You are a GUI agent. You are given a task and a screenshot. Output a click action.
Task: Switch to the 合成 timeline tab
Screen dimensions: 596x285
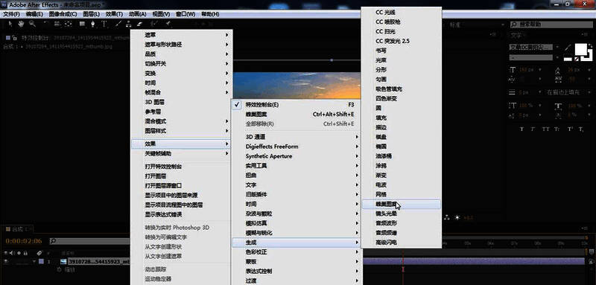[x=17, y=229]
